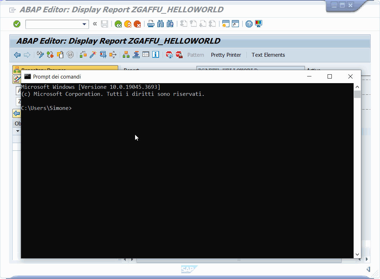Click the red Cancel icon

137,24
